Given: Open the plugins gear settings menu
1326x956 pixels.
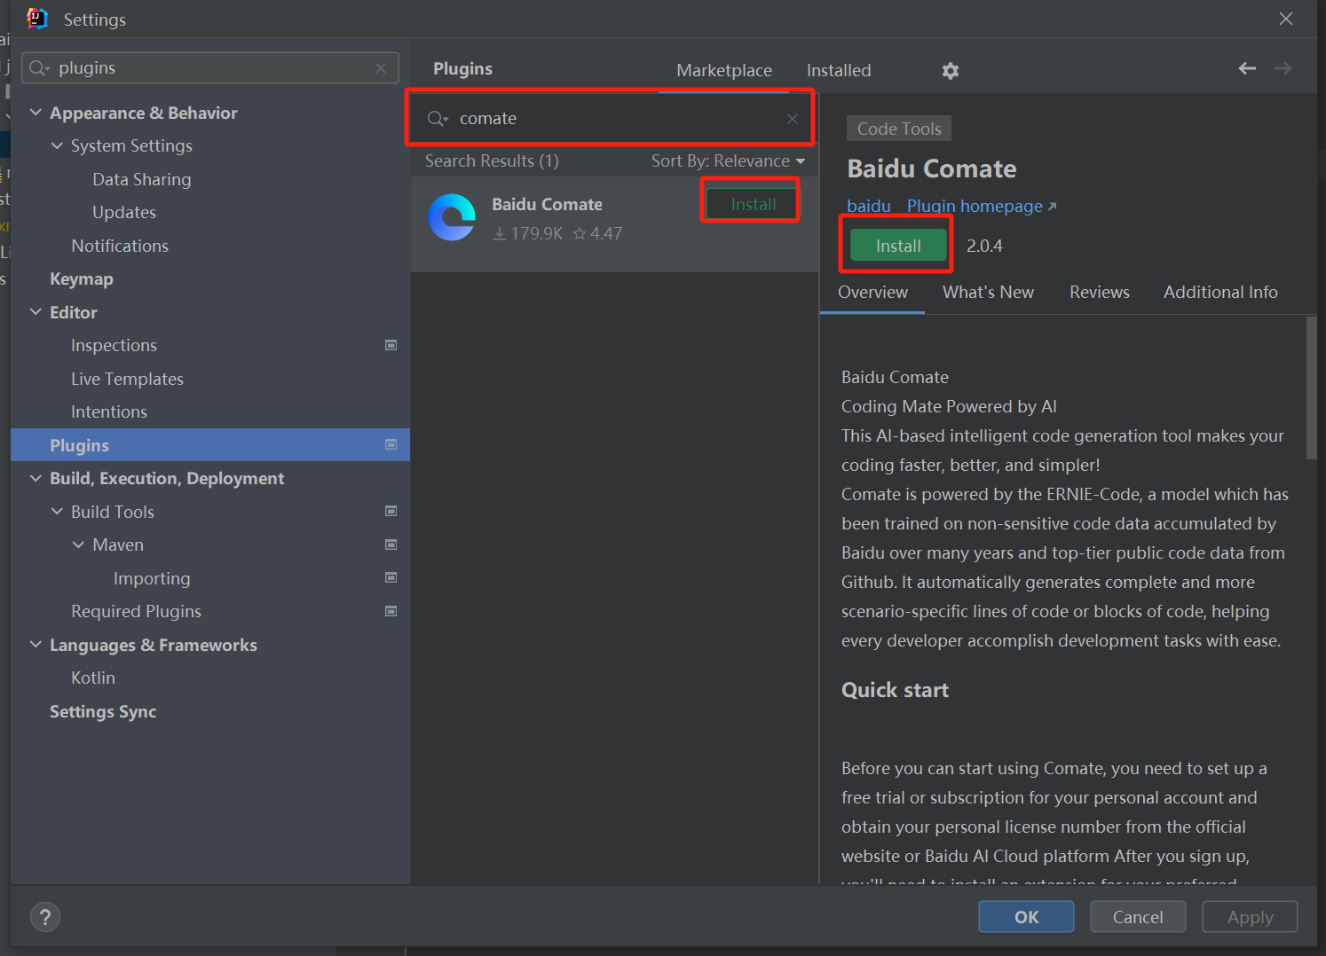Looking at the screenshot, I should (x=951, y=70).
